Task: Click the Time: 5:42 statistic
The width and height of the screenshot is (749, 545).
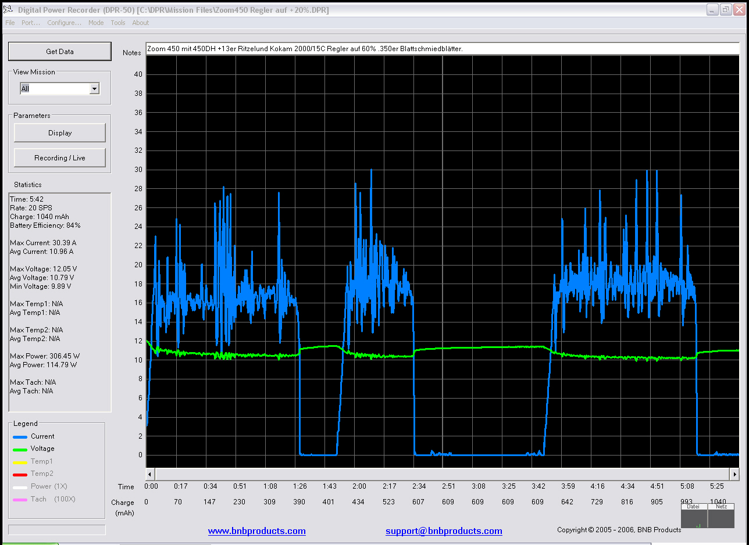Action: [27, 199]
